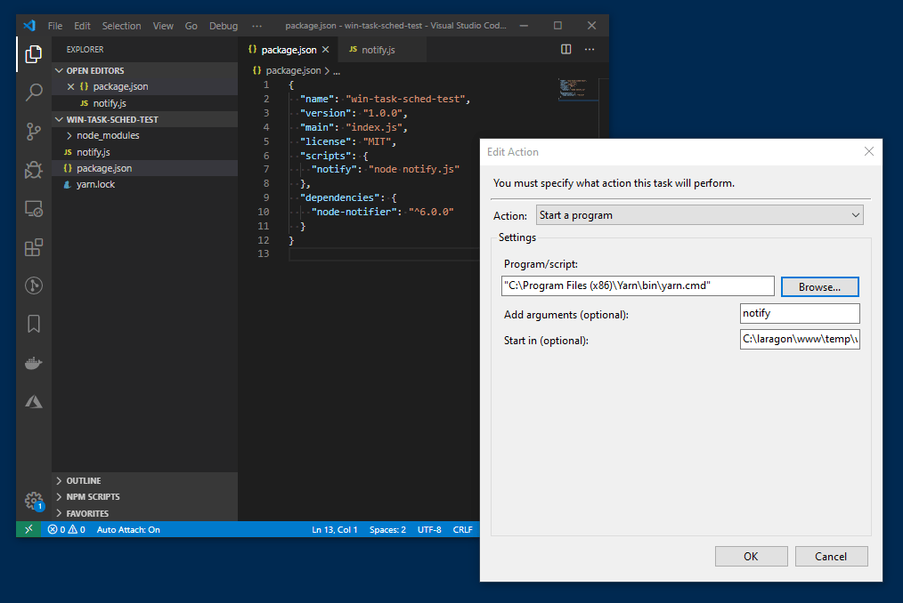Image resolution: width=903 pixels, height=603 pixels.
Task: Open the Action dropdown showing Start a program
Action: (x=699, y=214)
